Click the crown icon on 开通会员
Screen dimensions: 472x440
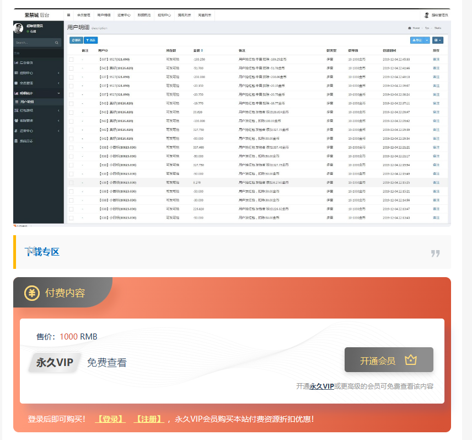411,360
